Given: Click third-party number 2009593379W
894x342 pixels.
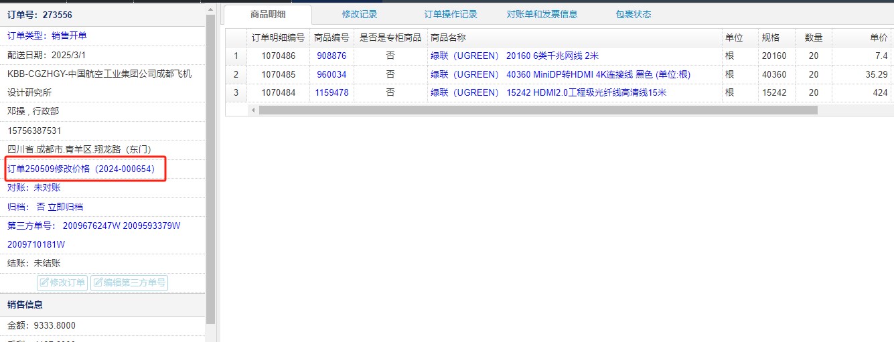Looking at the screenshot, I should 152,226.
